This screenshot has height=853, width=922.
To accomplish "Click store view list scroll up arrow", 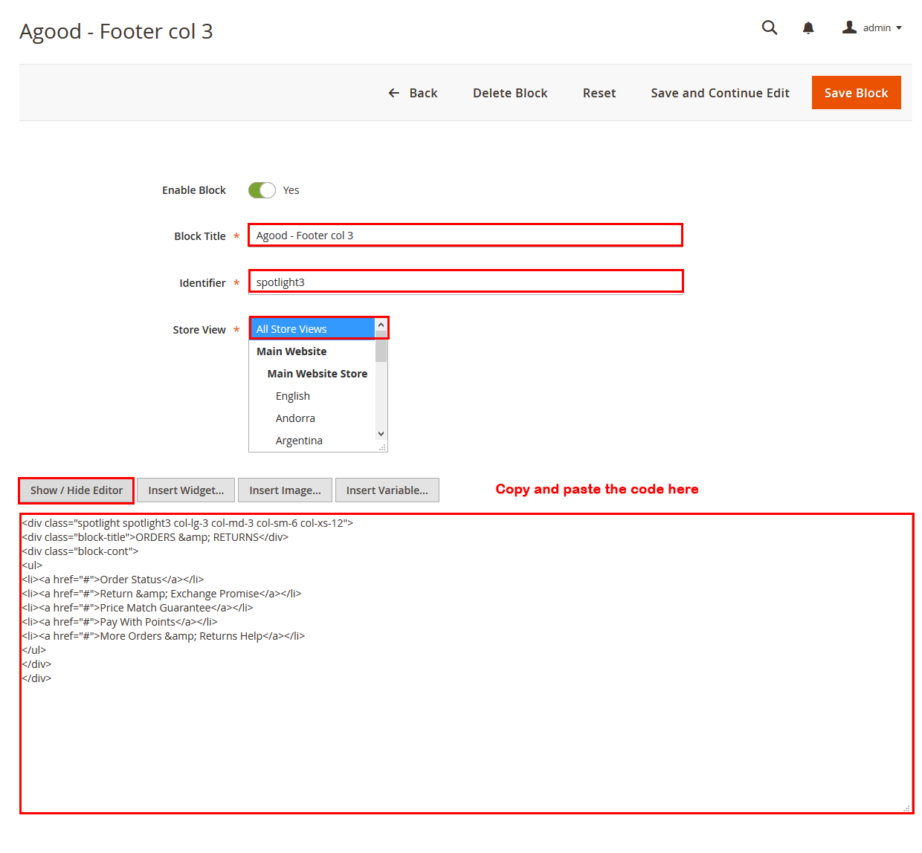I will pyautogui.click(x=381, y=325).
